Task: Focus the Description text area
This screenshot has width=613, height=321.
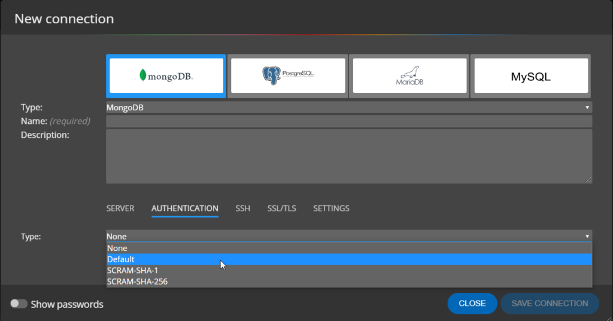Action: [x=349, y=156]
